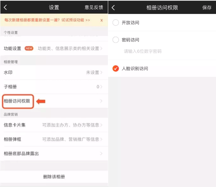The width and height of the screenshot is (216, 187).
Task: Click the 人脸识别访问 label text
Action: click(135, 68)
